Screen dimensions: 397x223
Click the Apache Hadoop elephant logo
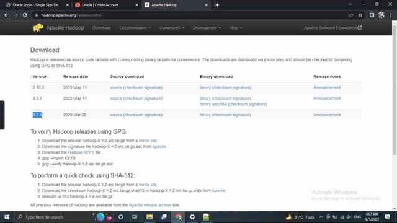click(38, 27)
